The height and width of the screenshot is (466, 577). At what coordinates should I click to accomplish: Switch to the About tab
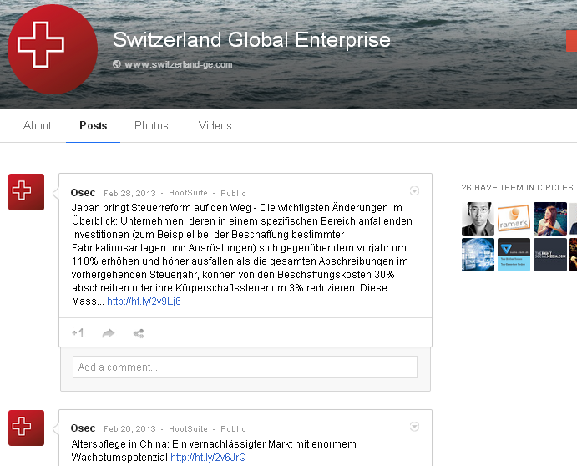tap(38, 125)
